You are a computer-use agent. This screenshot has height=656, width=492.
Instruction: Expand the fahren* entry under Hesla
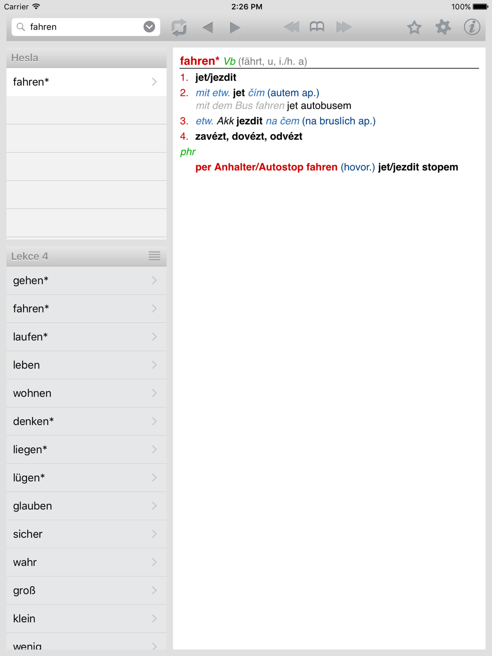click(x=87, y=82)
